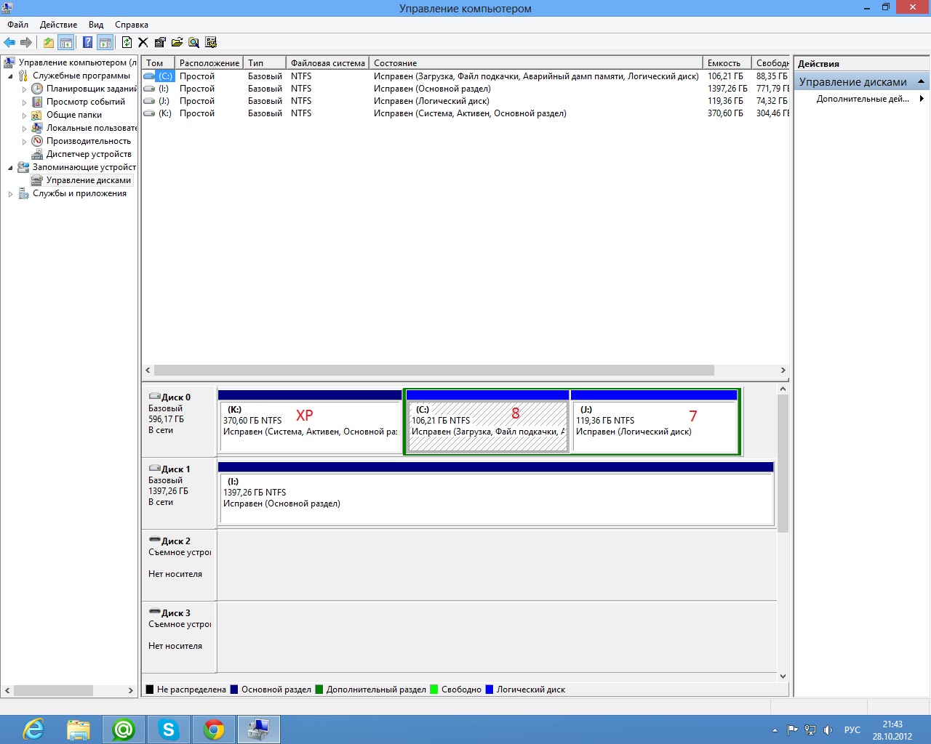Click the Refresh toolbar icon
The image size is (931, 744).
(x=127, y=42)
